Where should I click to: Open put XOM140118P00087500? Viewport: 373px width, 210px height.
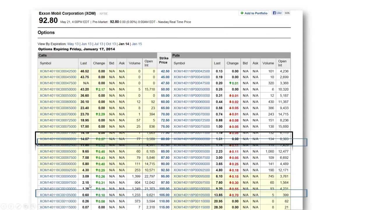coord(192,158)
